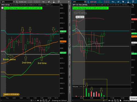Screen dimensions: 137x102
Task: Zoom in on the SPY chart
Action: tap(115, 100)
